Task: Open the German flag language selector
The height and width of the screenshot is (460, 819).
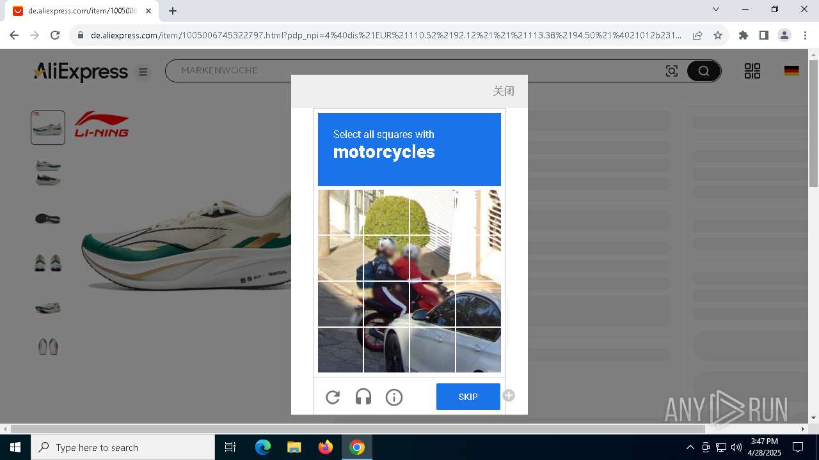Action: click(x=791, y=71)
